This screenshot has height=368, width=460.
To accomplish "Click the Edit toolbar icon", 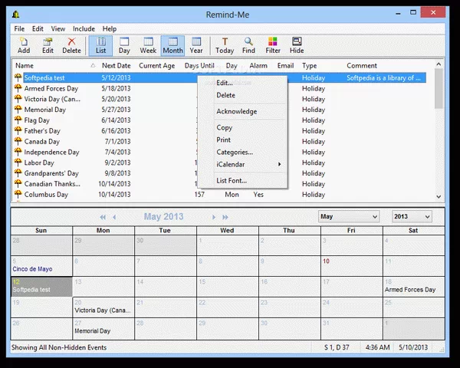I will click(x=48, y=44).
